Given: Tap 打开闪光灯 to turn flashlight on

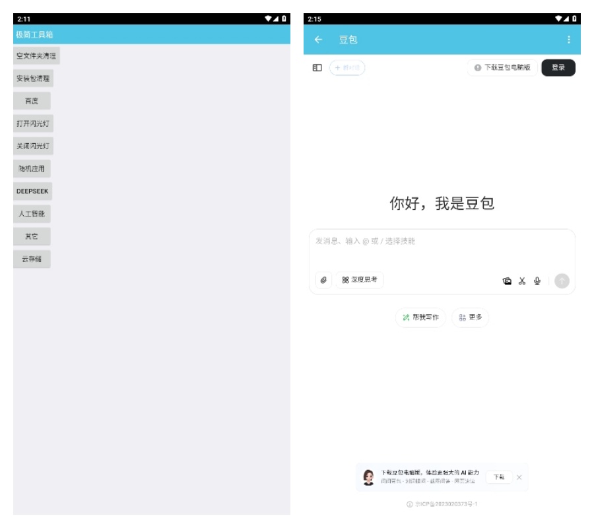Looking at the screenshot, I should tap(33, 123).
